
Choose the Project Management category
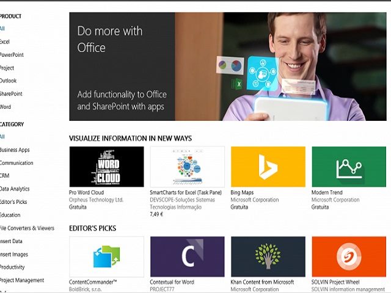(x=22, y=280)
